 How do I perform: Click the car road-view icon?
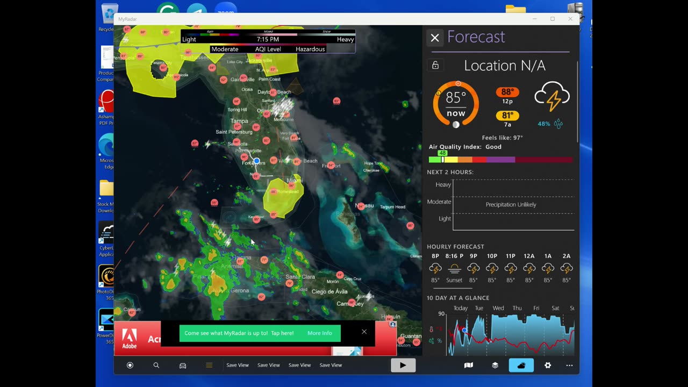tap(183, 365)
